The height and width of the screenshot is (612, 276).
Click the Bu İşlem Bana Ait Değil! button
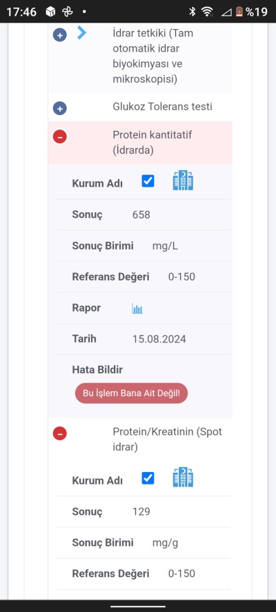pos(131,393)
